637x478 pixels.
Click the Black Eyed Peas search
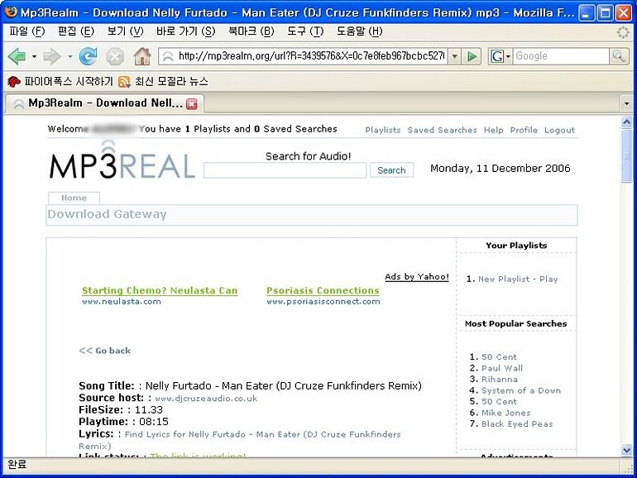pos(517,423)
